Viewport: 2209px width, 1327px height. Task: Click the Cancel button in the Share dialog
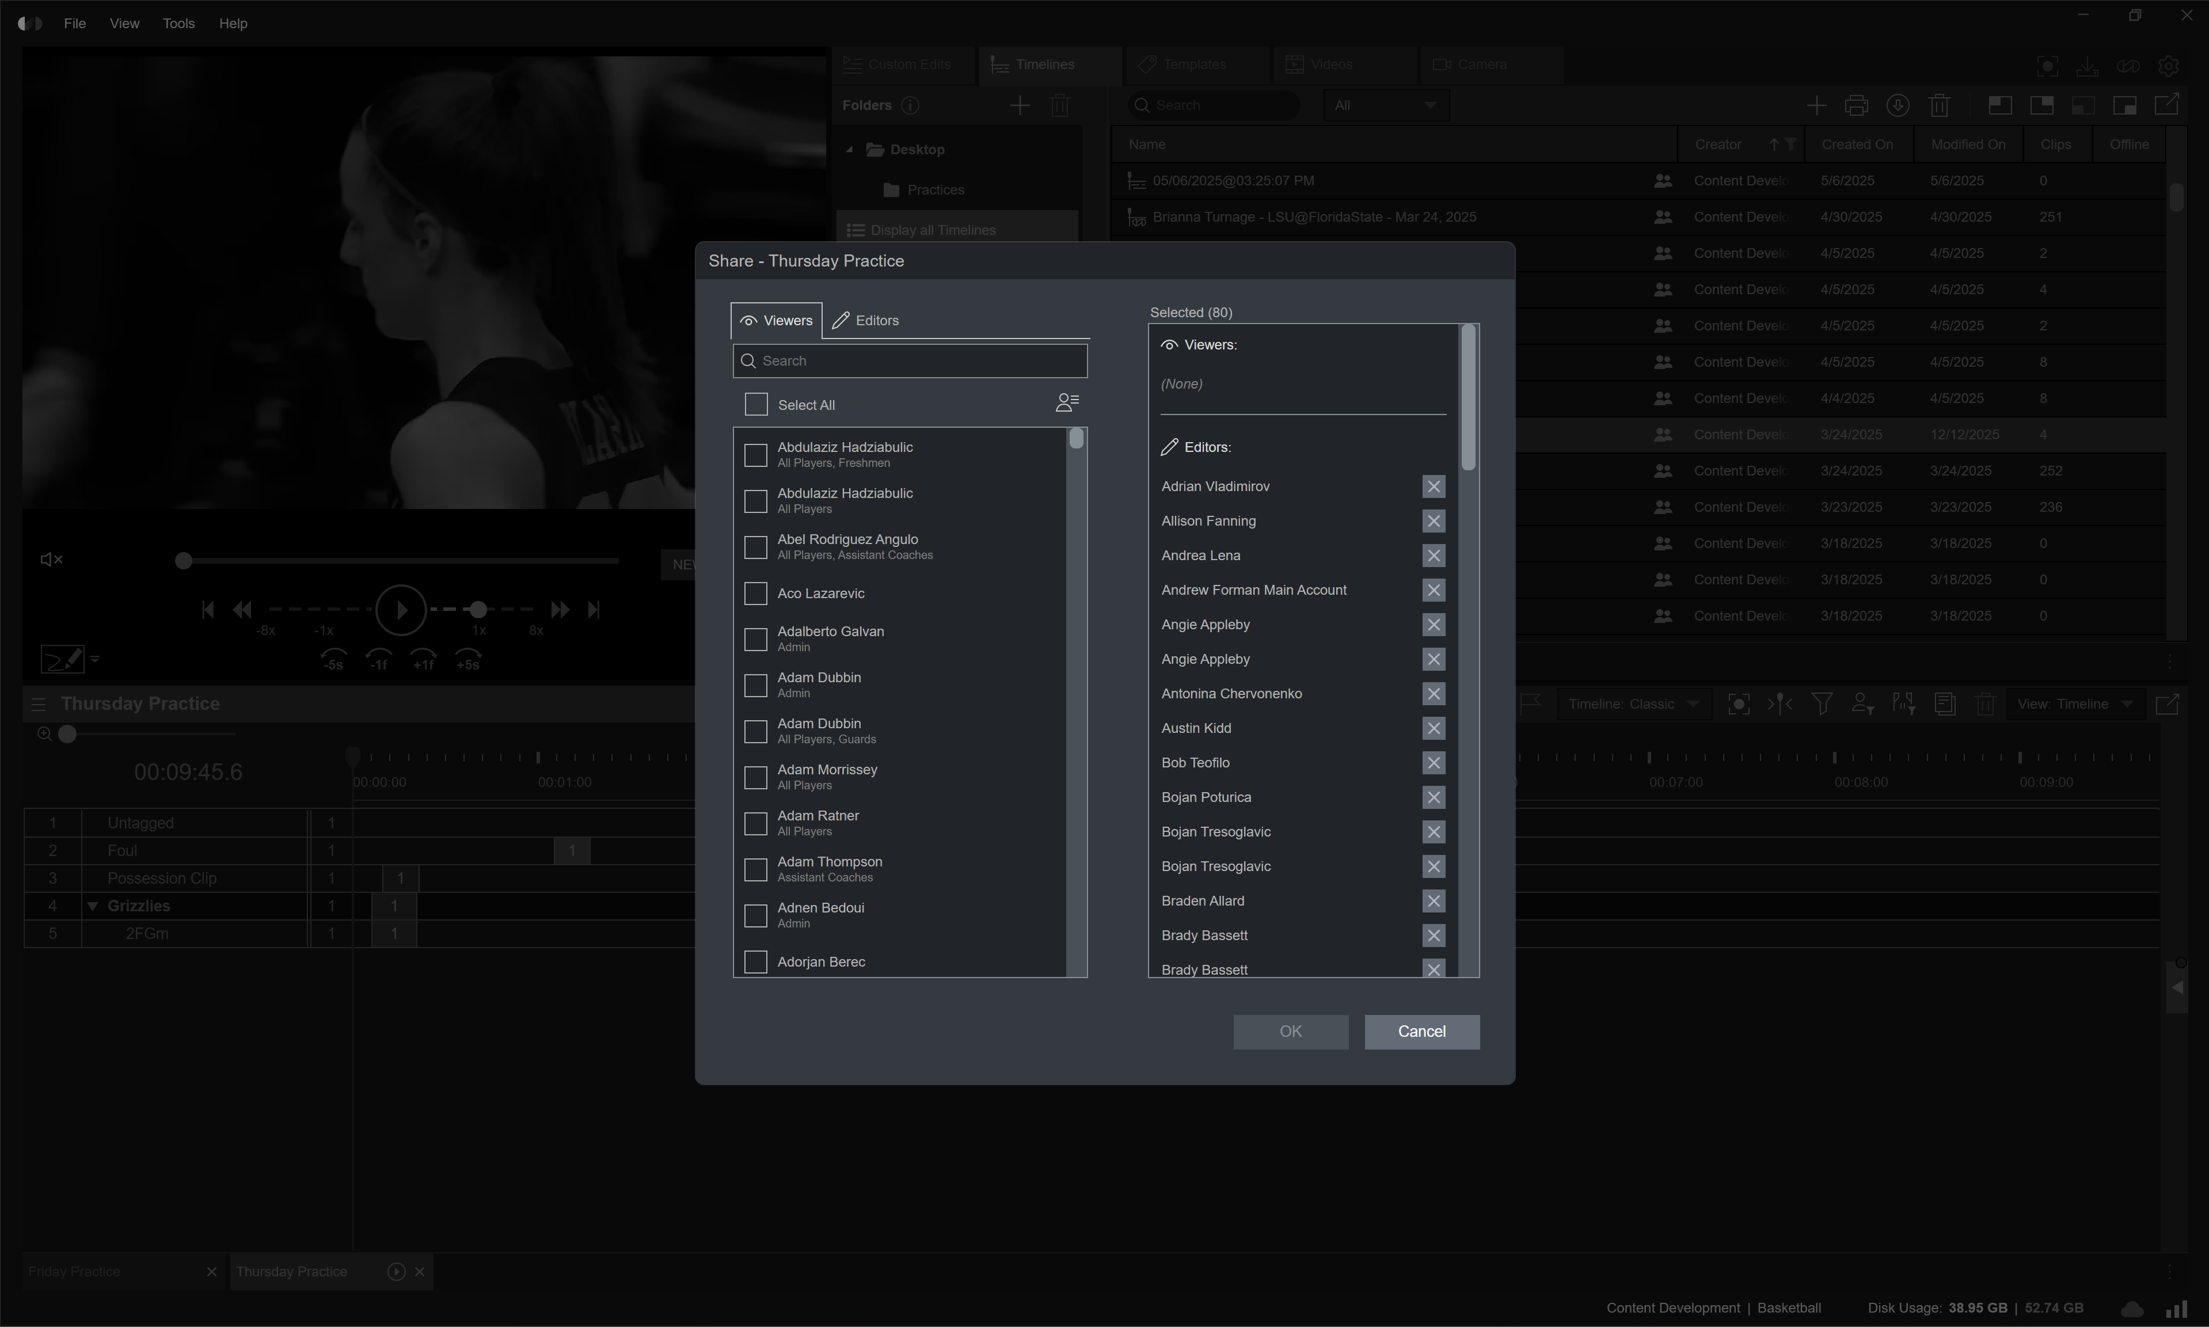[x=1421, y=1031]
